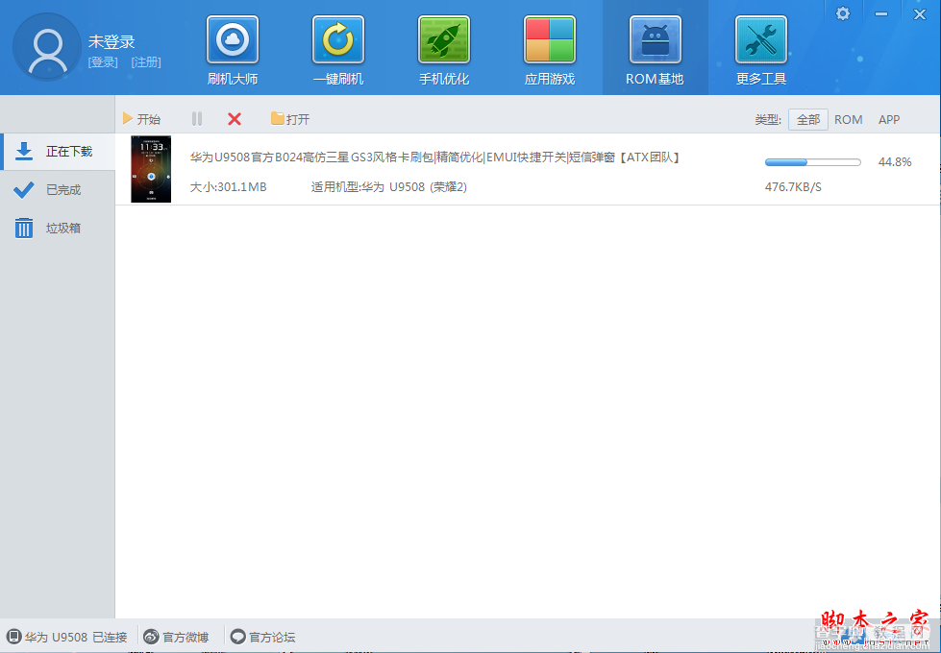Image resolution: width=941 pixels, height=653 pixels.
Task: Click the 未登录 username text
Action: point(111,41)
